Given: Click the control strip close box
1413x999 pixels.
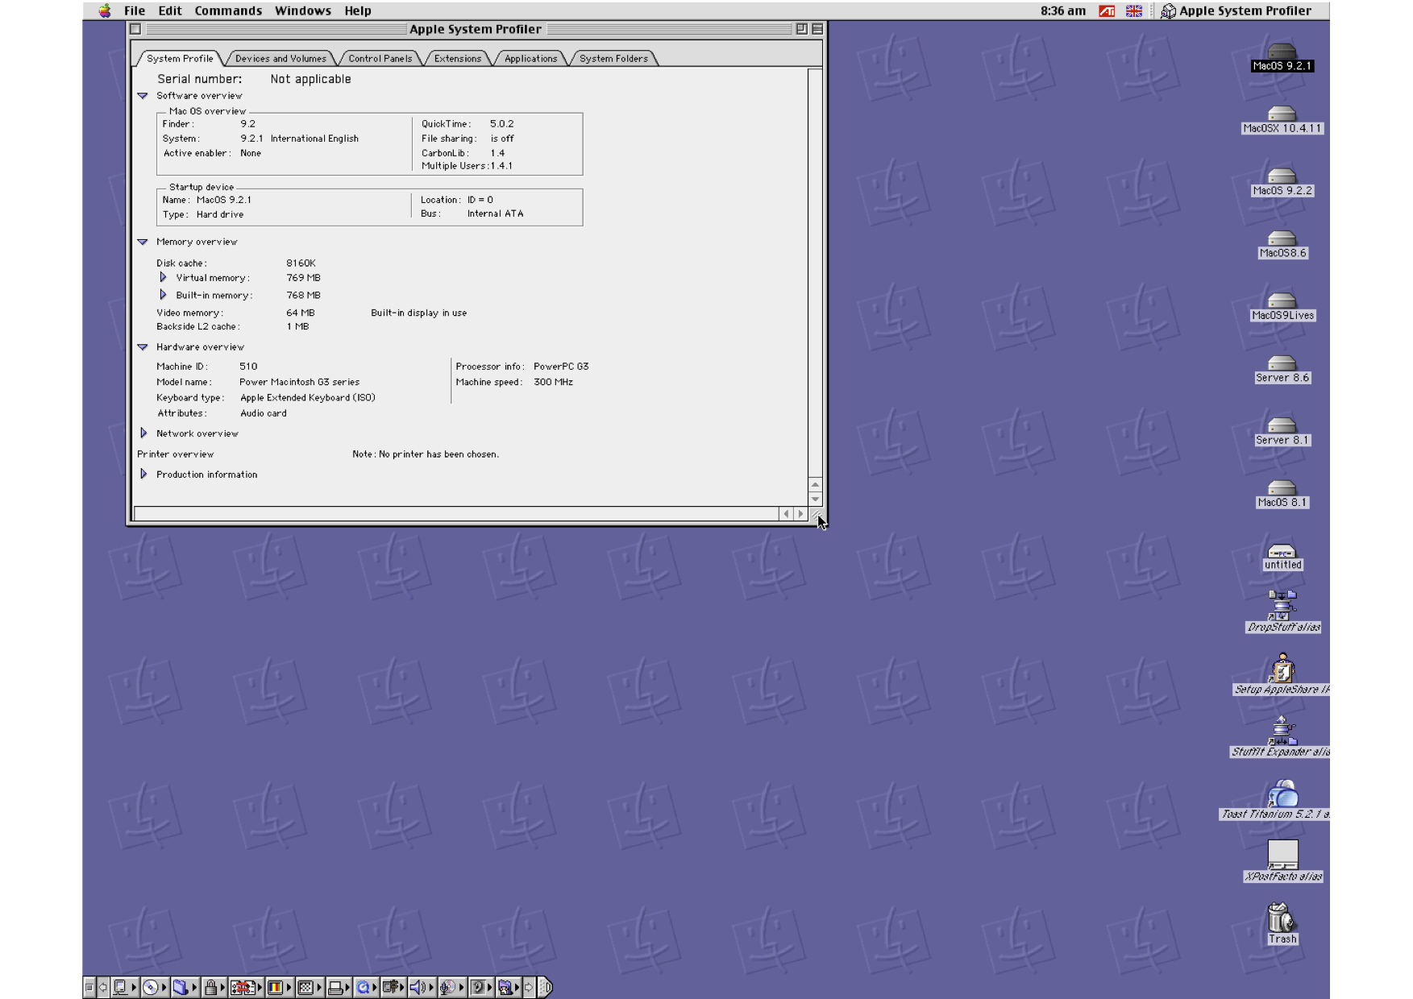Looking at the screenshot, I should pyautogui.click(x=89, y=987).
